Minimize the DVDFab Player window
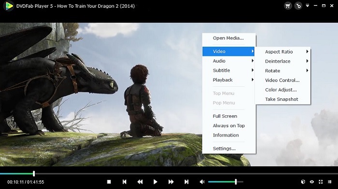 [316, 6]
